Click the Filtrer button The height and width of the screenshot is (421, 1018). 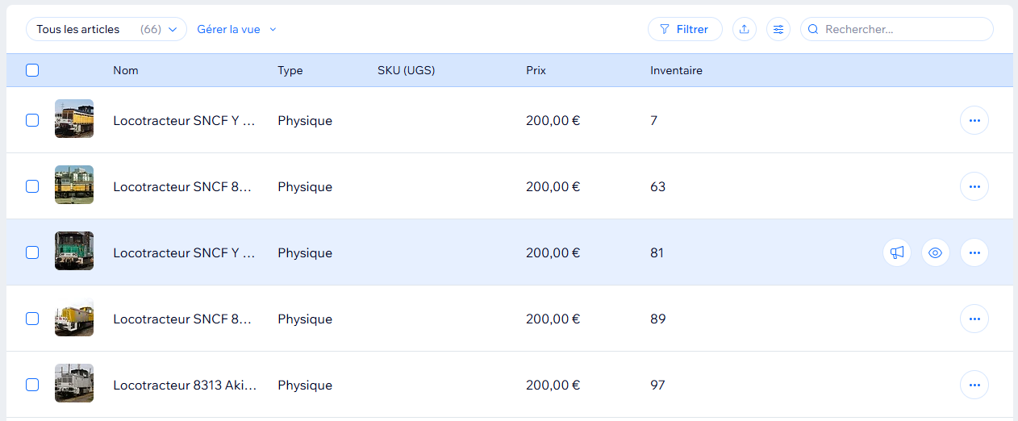coord(685,30)
